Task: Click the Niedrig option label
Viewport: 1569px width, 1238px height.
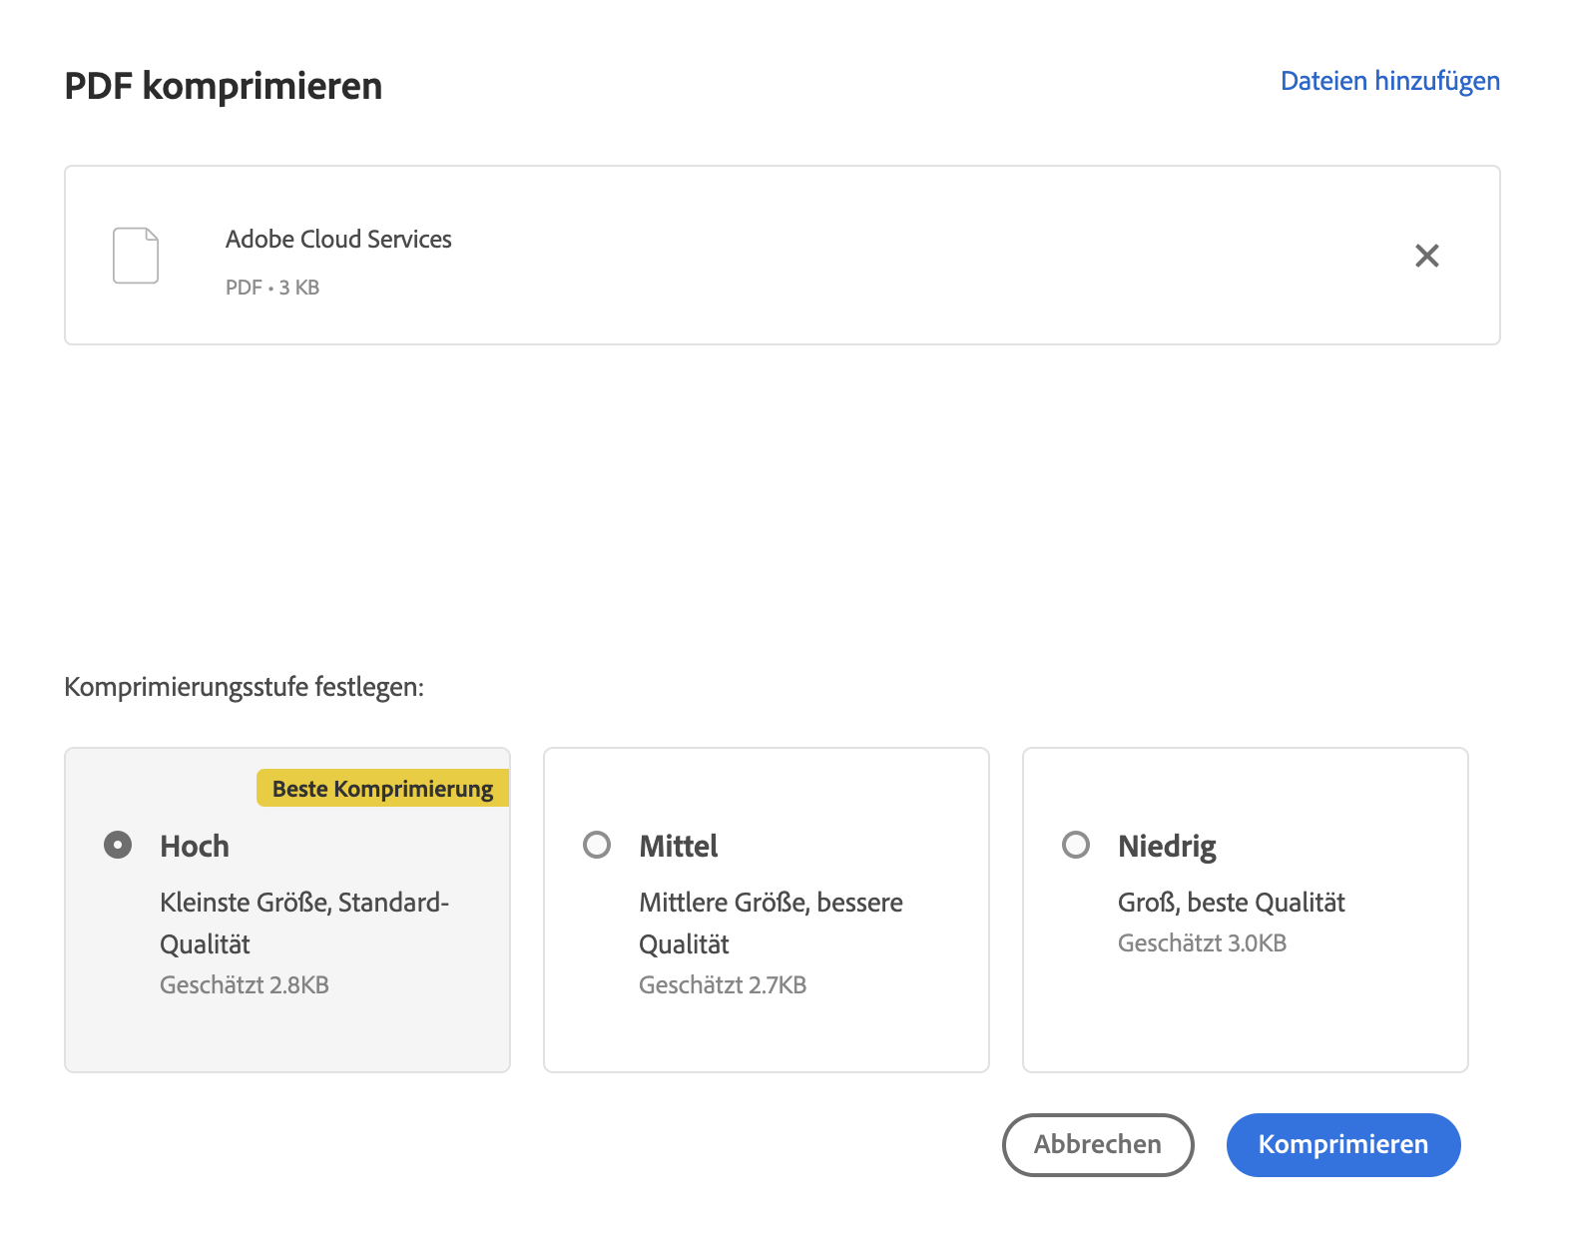Action: pos(1167,847)
